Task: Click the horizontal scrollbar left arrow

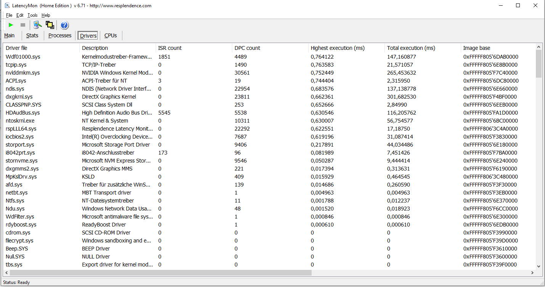Action: click(x=6, y=273)
